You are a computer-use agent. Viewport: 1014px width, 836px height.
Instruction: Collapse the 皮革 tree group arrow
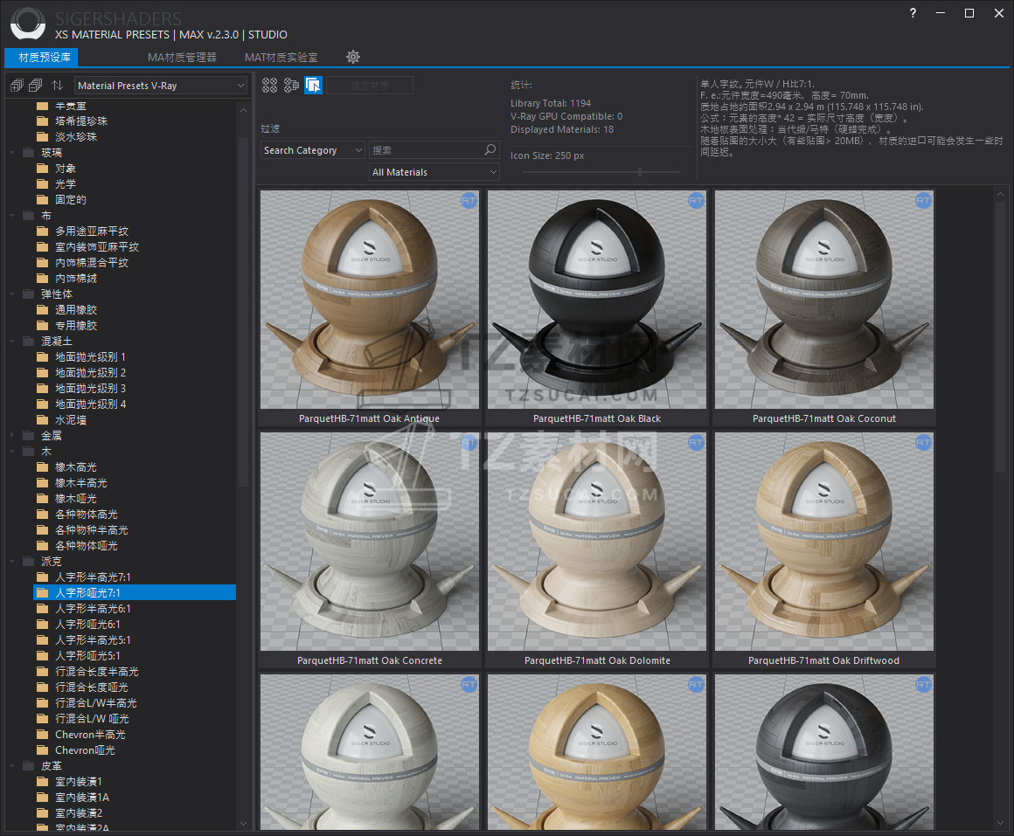click(x=12, y=766)
